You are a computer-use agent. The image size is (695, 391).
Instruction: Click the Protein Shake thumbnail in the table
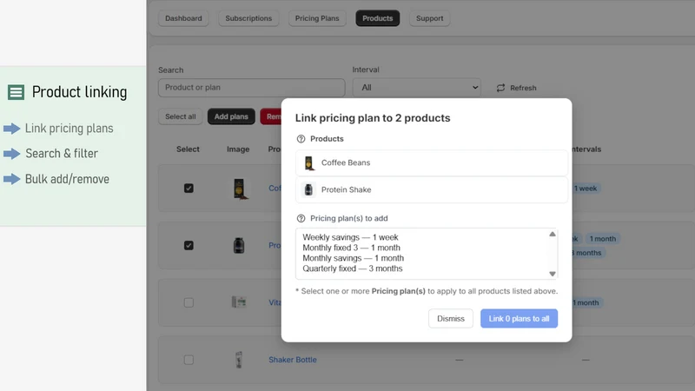point(238,245)
